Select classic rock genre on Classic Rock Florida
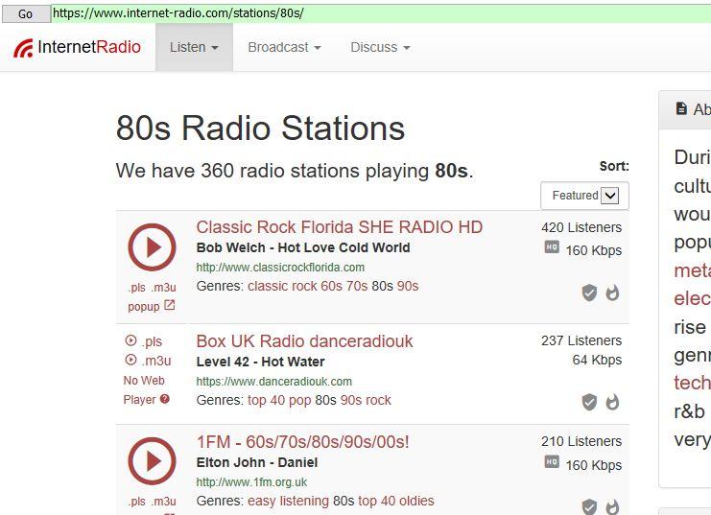 pyautogui.click(x=282, y=287)
